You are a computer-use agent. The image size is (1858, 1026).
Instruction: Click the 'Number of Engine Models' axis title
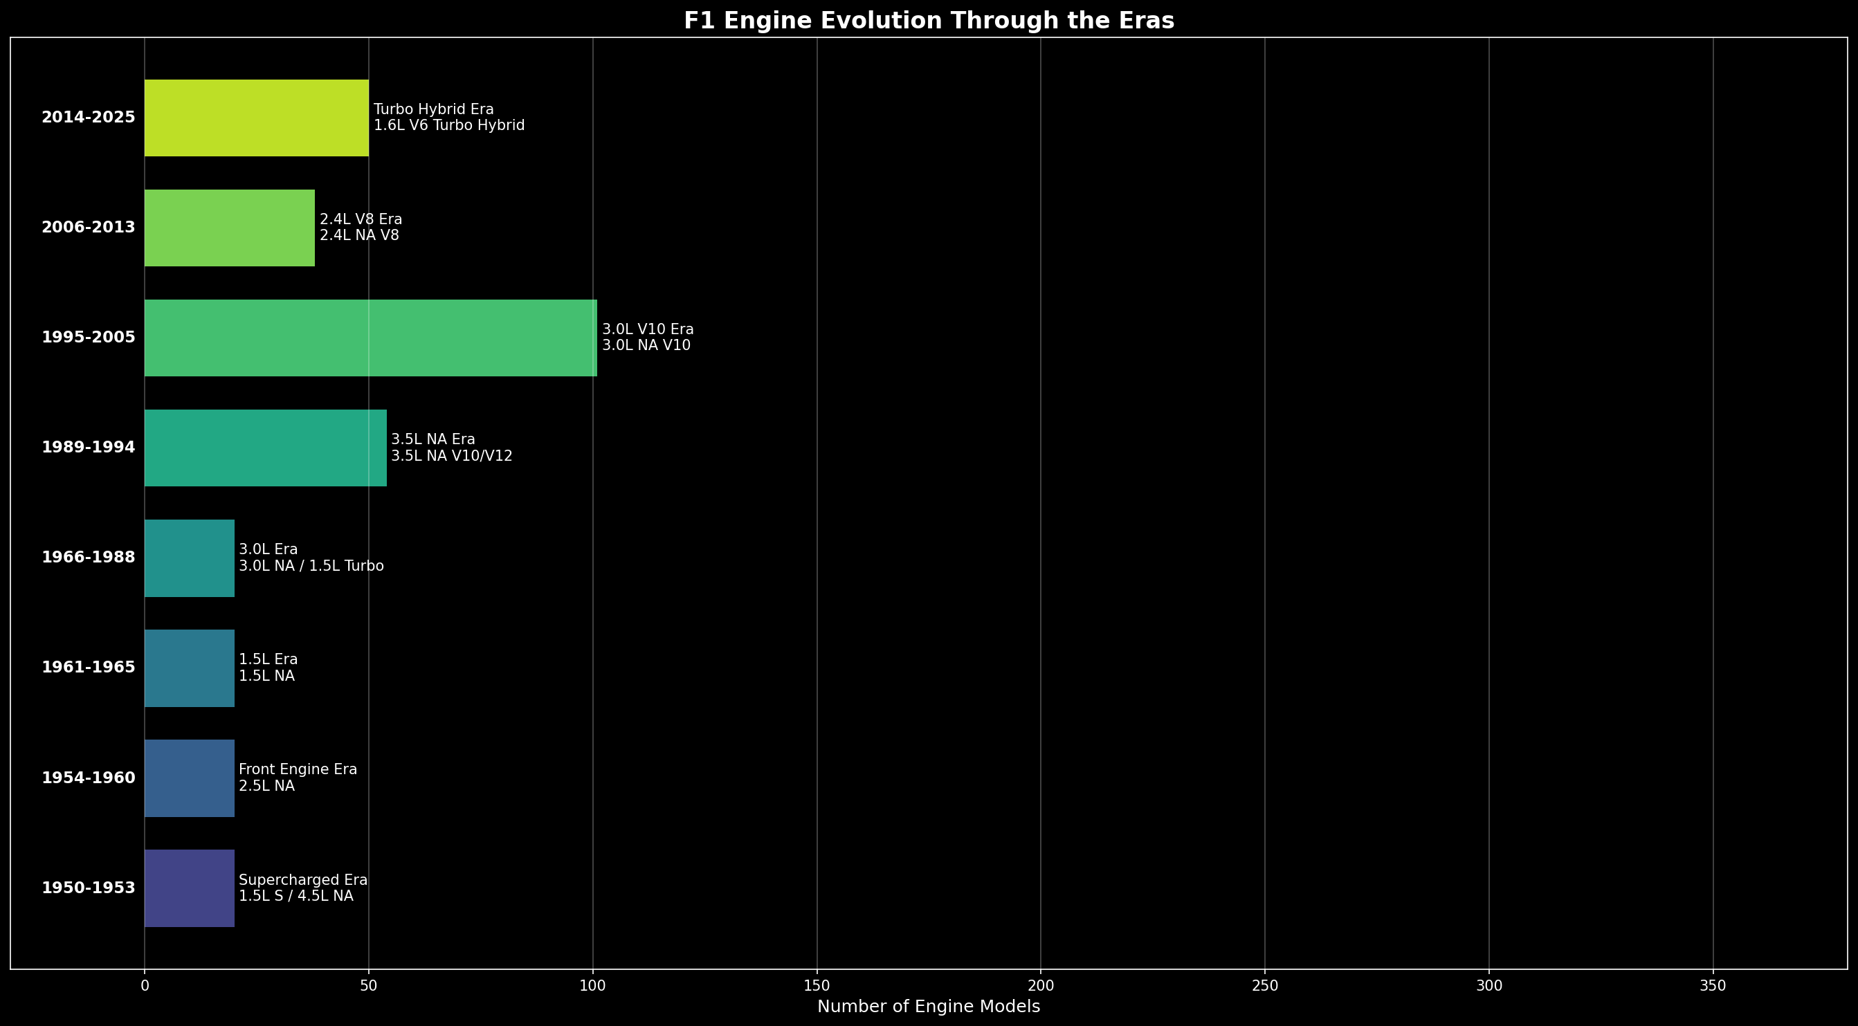[x=929, y=1007]
